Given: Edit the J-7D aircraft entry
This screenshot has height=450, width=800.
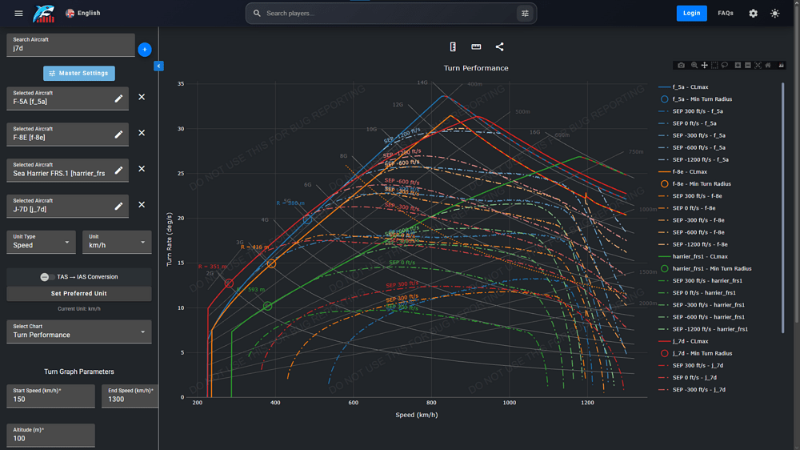Looking at the screenshot, I should point(118,206).
